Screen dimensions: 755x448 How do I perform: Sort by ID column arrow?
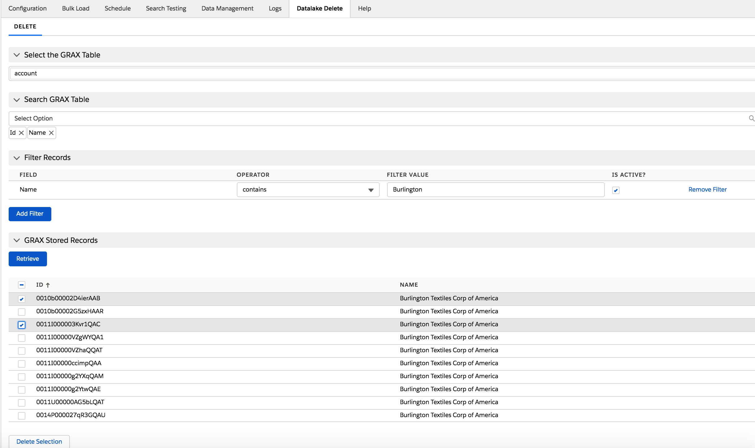[x=48, y=285]
